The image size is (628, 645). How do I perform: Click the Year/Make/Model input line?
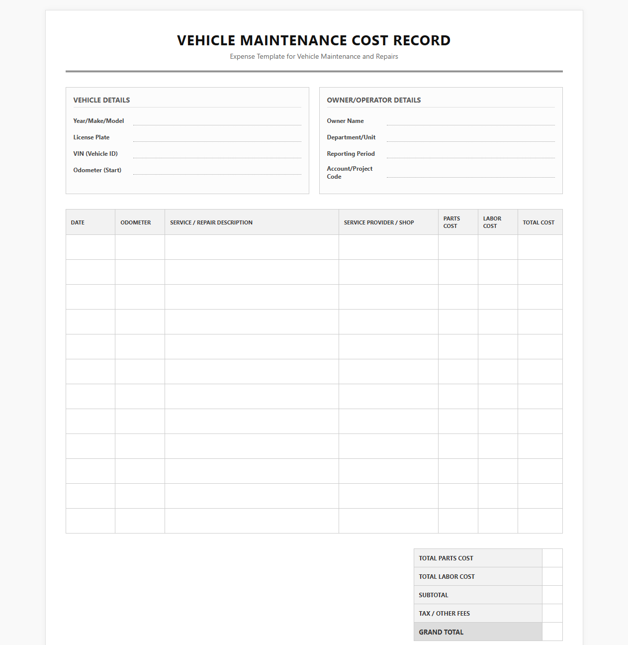coord(217,121)
